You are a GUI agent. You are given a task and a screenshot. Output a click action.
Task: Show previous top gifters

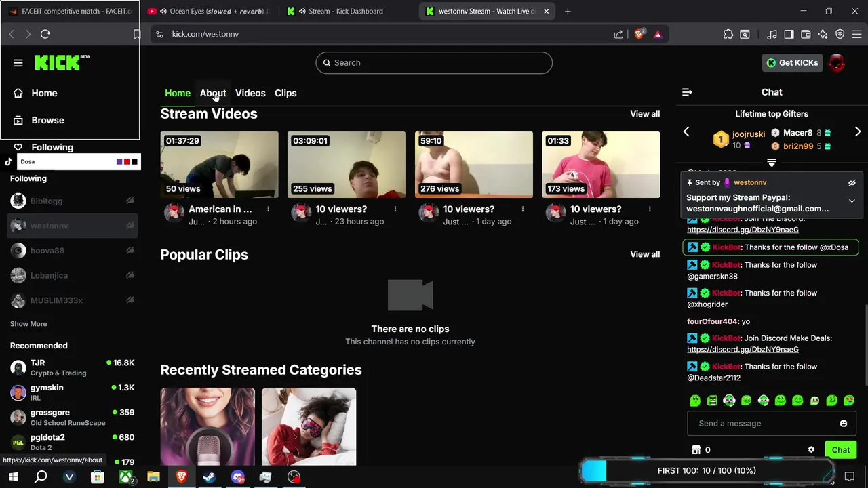[686, 132]
